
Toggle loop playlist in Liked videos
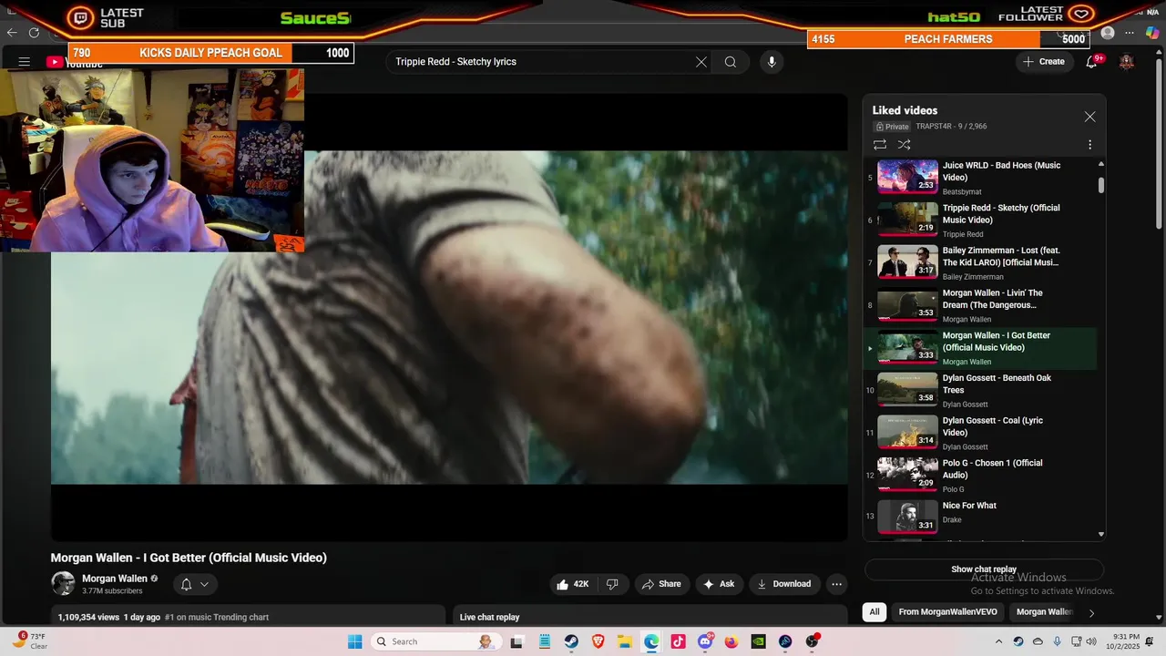click(880, 145)
